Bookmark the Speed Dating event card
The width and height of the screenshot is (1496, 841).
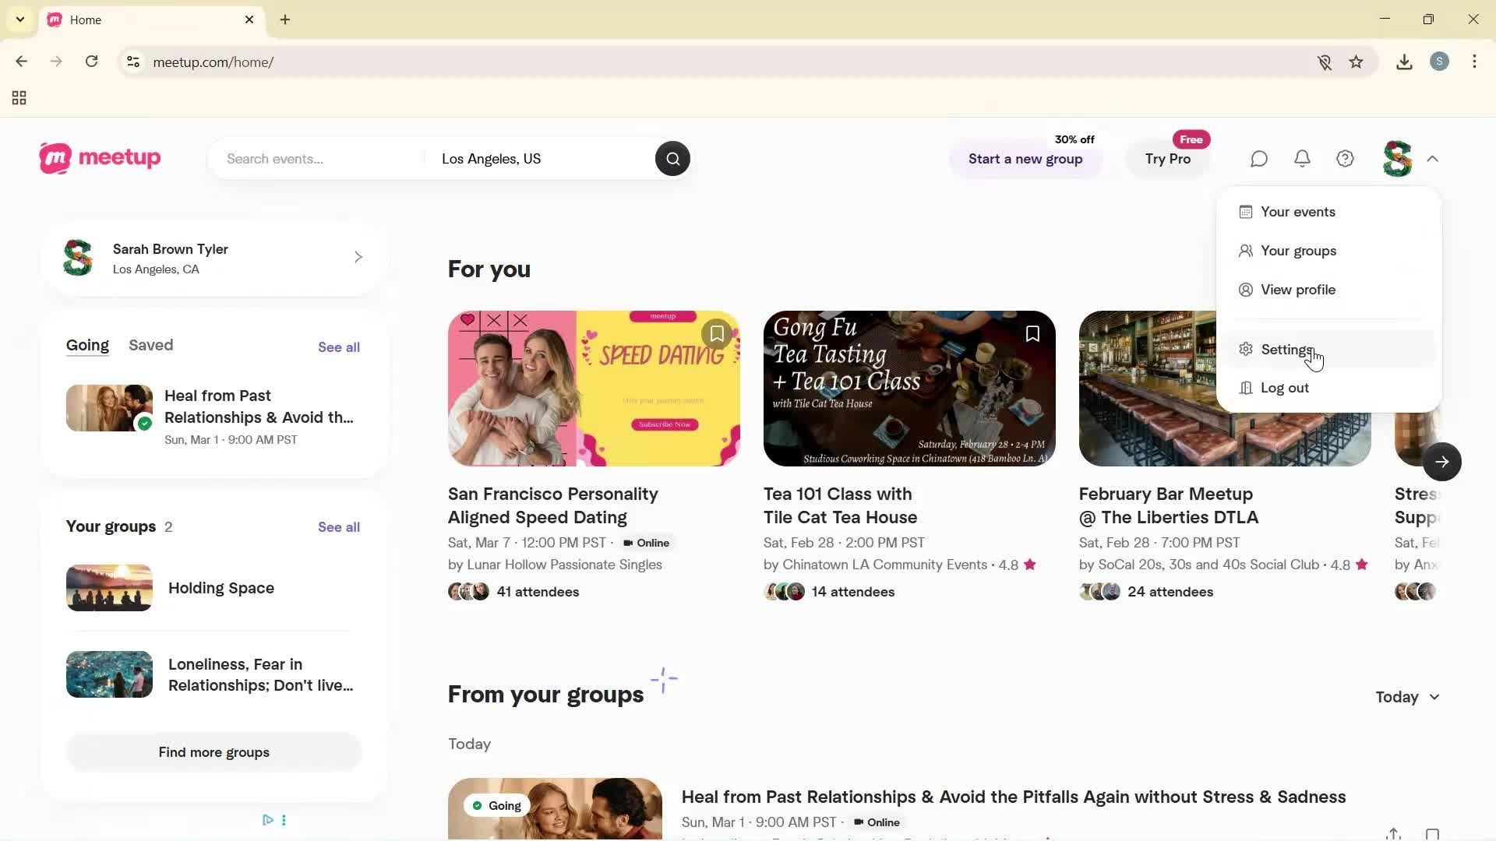point(716,333)
